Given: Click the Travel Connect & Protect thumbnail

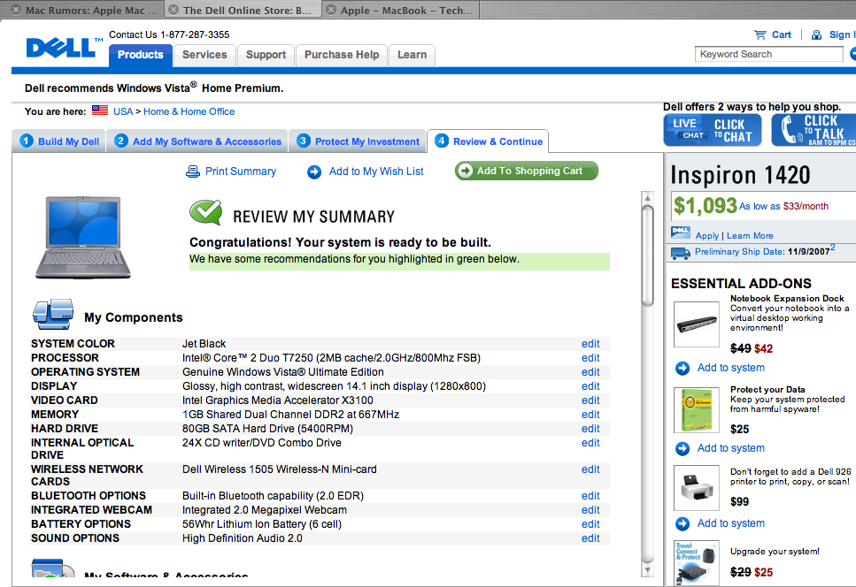Looking at the screenshot, I should [697, 562].
